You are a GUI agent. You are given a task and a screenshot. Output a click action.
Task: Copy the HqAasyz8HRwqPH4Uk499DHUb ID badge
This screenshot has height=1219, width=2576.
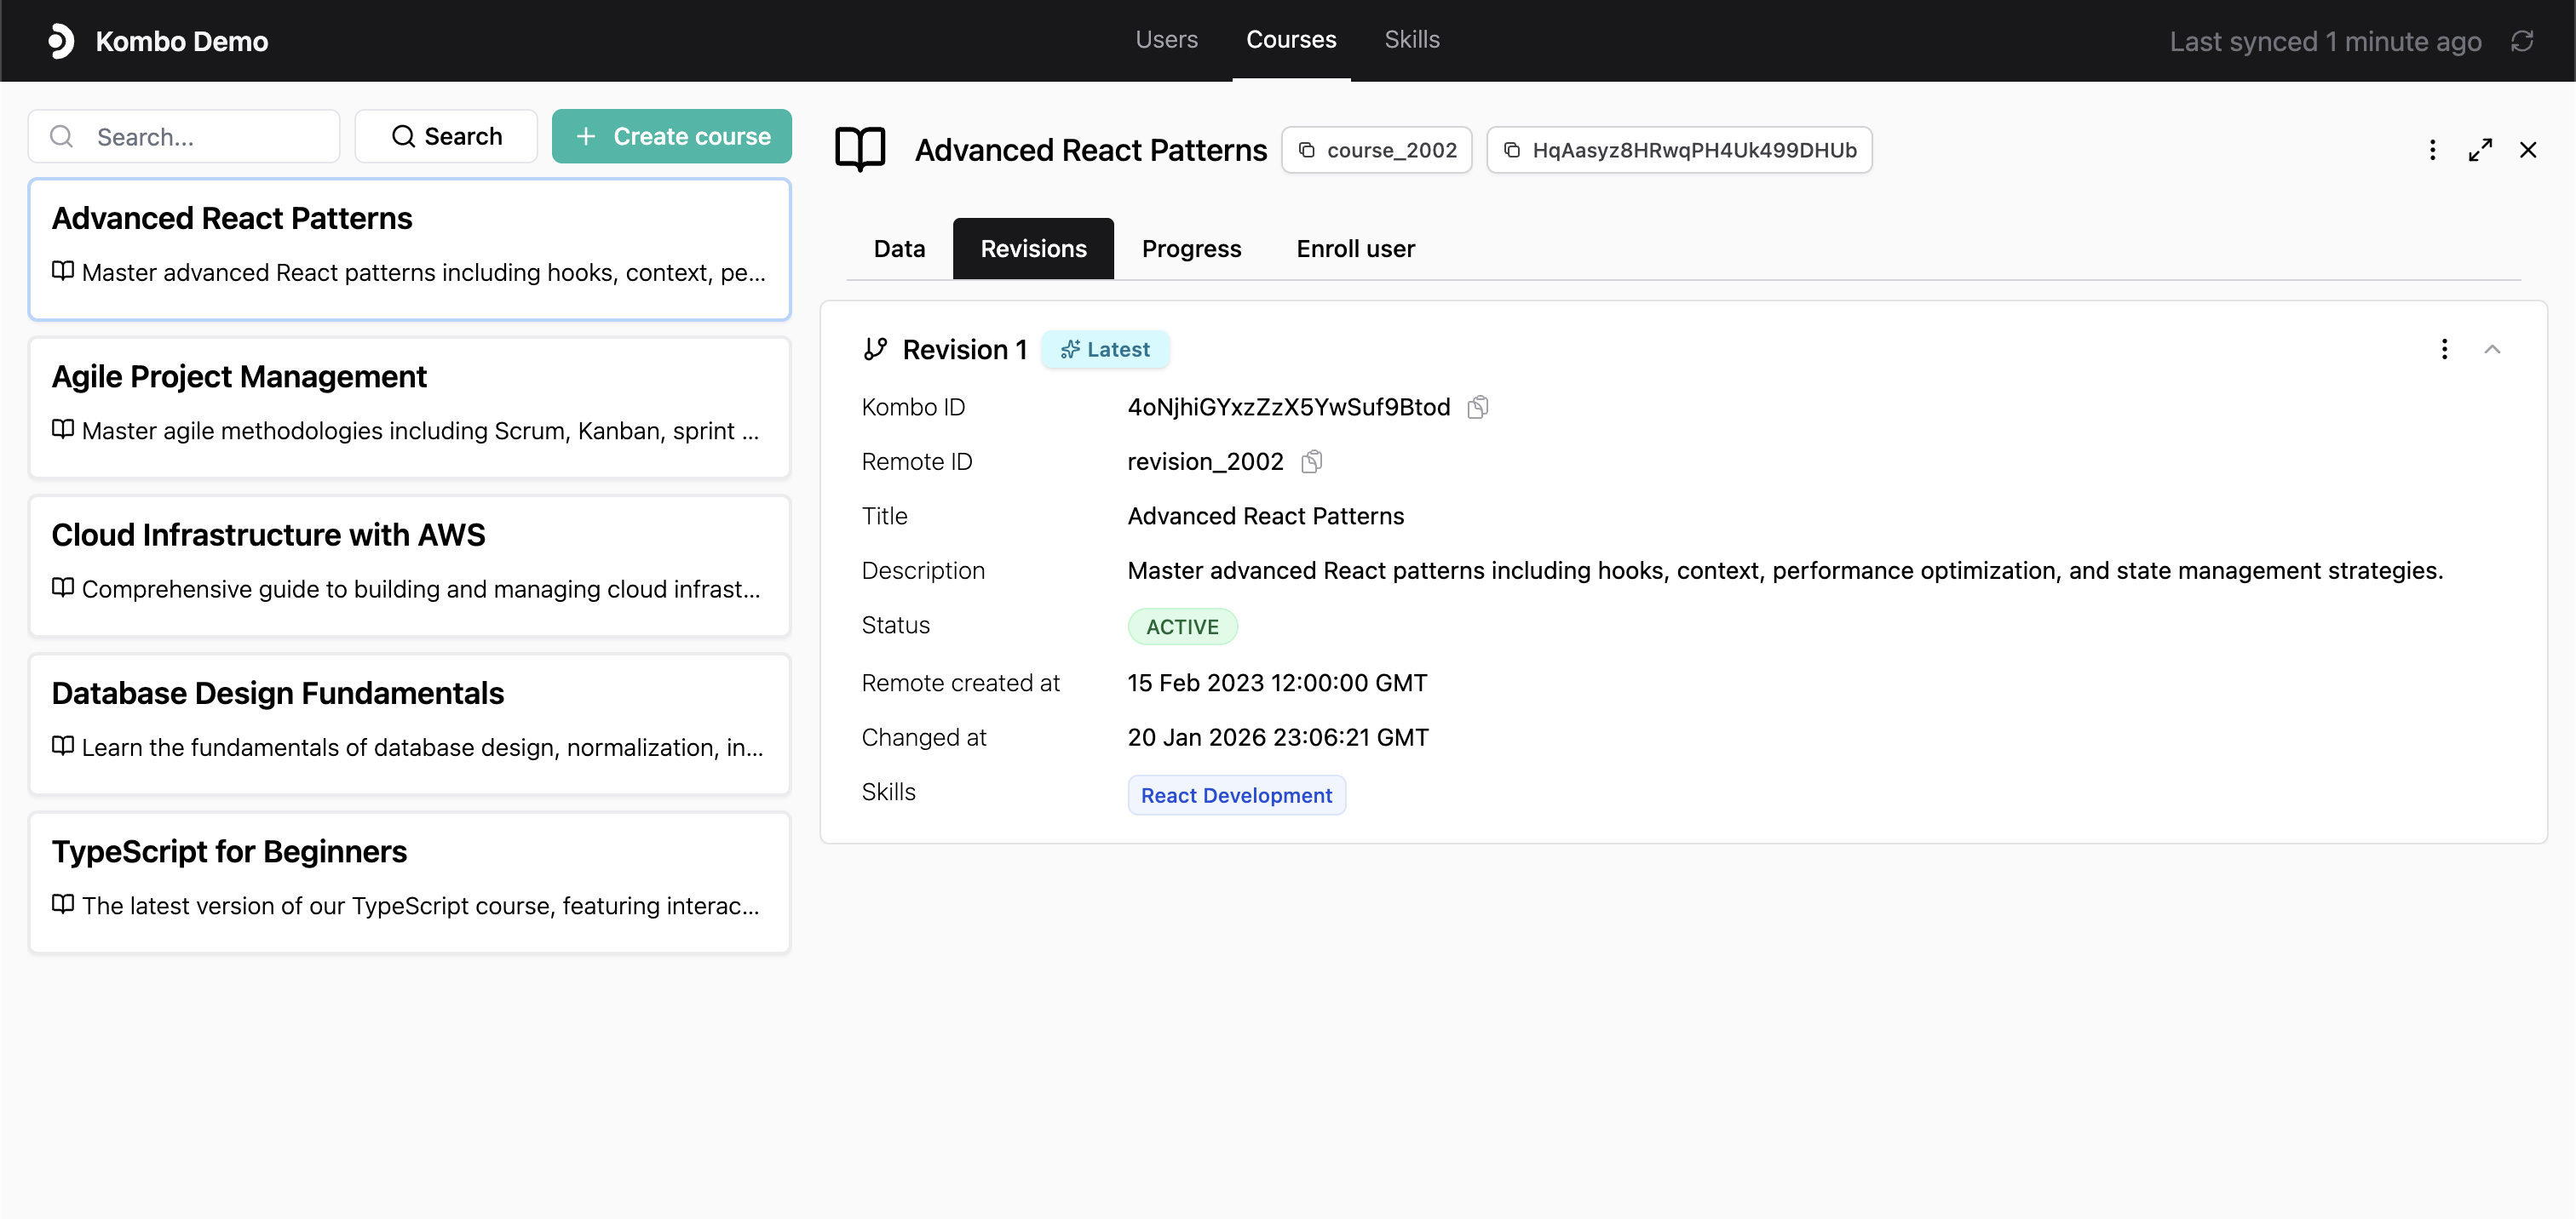(x=1679, y=150)
